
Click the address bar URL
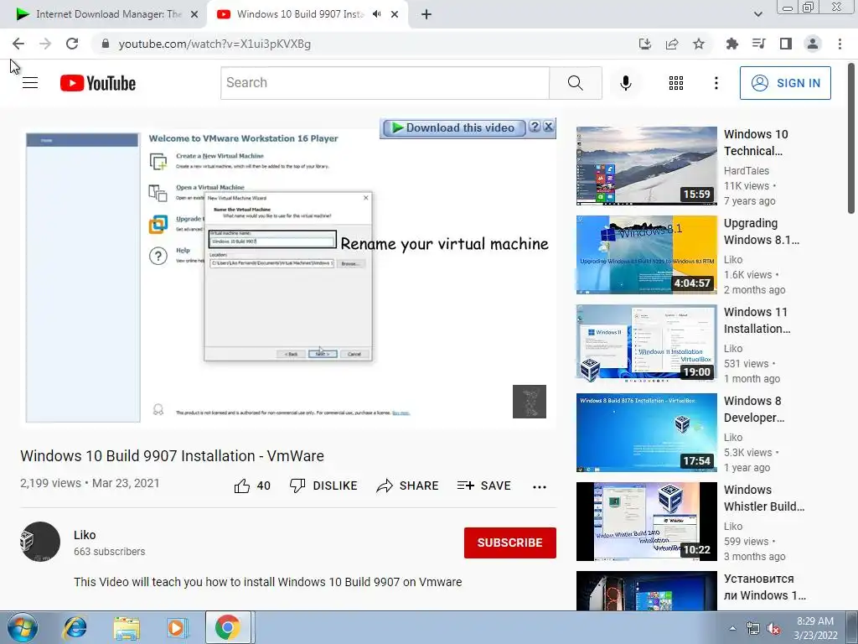point(214,44)
